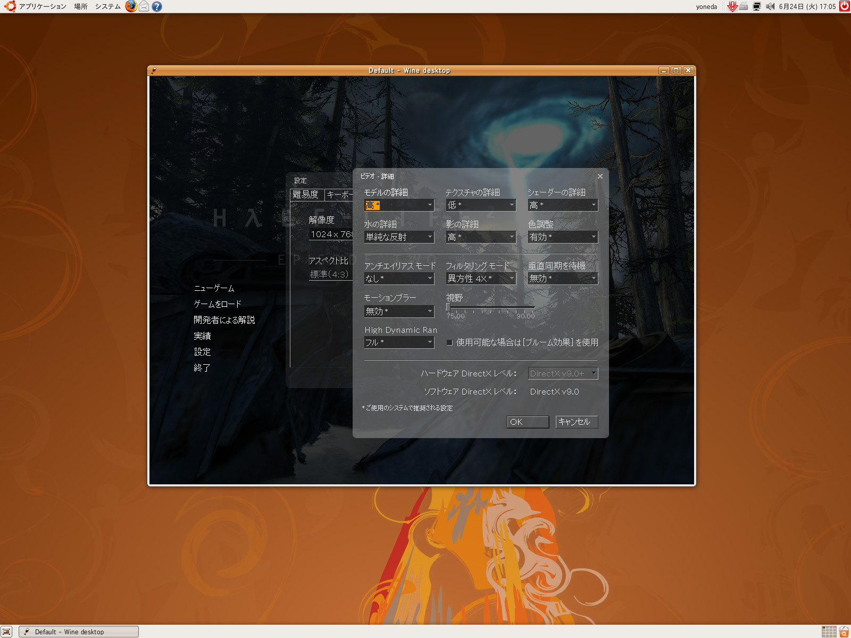The width and height of the screenshot is (851, 638).
Task: Launch the Firefox browser from the top panel
Action: coord(131,6)
